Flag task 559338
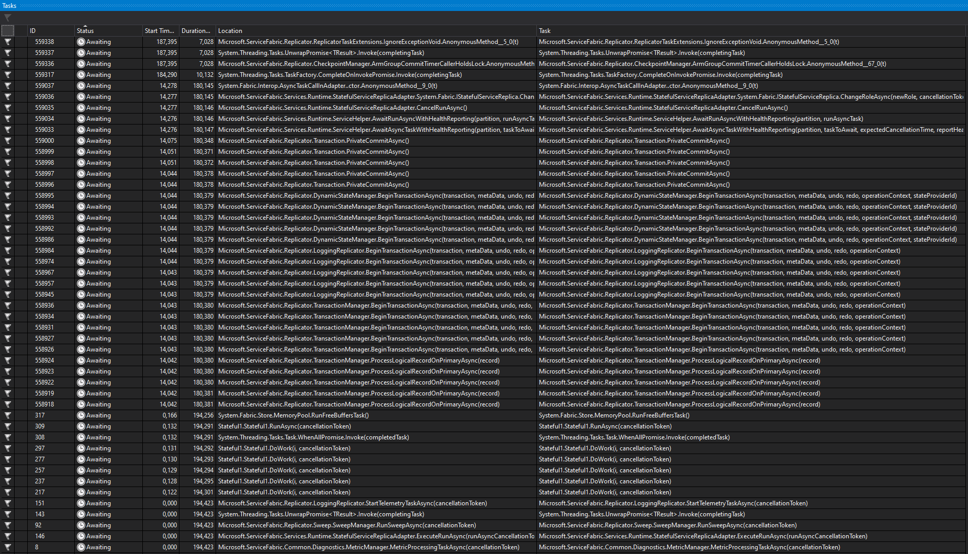The height and width of the screenshot is (554, 968). [8, 42]
